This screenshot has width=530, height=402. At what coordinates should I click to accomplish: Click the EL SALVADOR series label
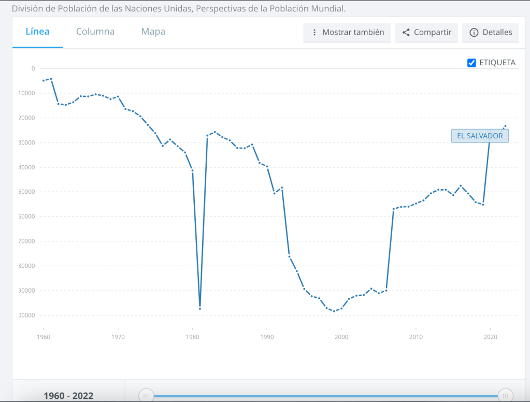click(480, 136)
